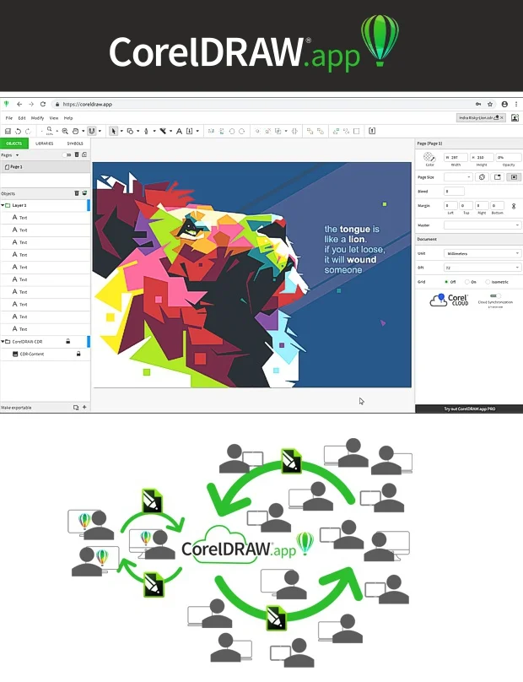Click the export icon at toolbar end

pos(372,131)
